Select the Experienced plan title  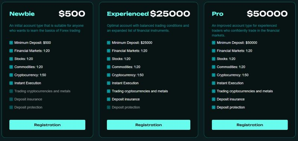pyautogui.click(x=128, y=14)
